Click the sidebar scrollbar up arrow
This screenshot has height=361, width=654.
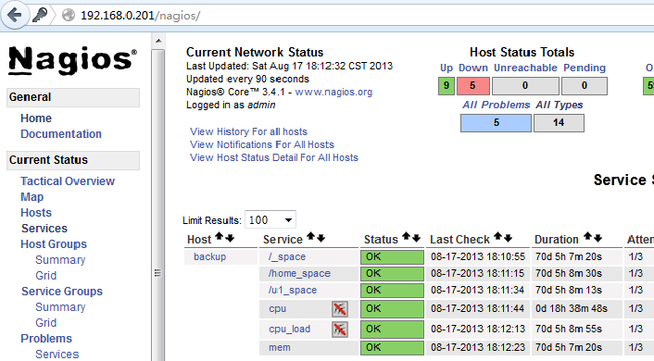[158, 41]
